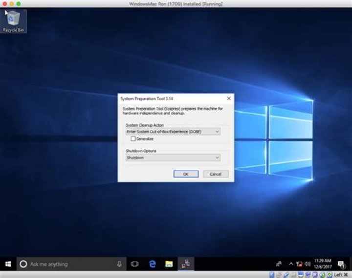
Task: Open File Explorer from the taskbar
Action: point(169,264)
